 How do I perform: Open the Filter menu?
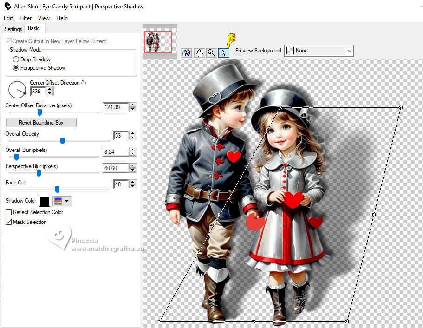[26, 18]
